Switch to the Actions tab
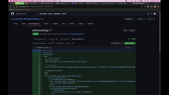The height and width of the screenshot is (95, 169). tap(45, 24)
